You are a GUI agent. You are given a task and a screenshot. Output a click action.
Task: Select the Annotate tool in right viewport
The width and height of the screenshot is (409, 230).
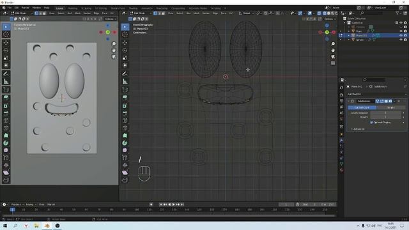pyautogui.click(x=125, y=74)
